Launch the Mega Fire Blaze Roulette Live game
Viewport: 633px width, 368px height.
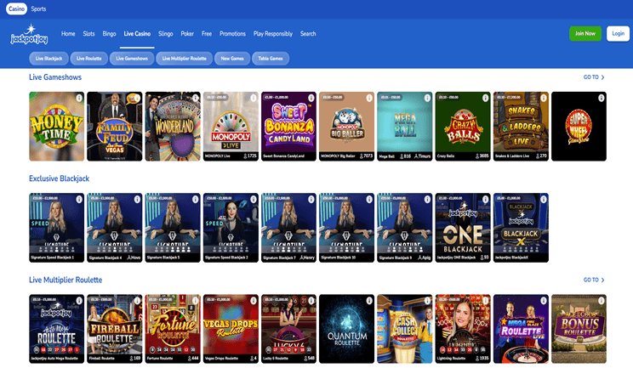point(521,329)
